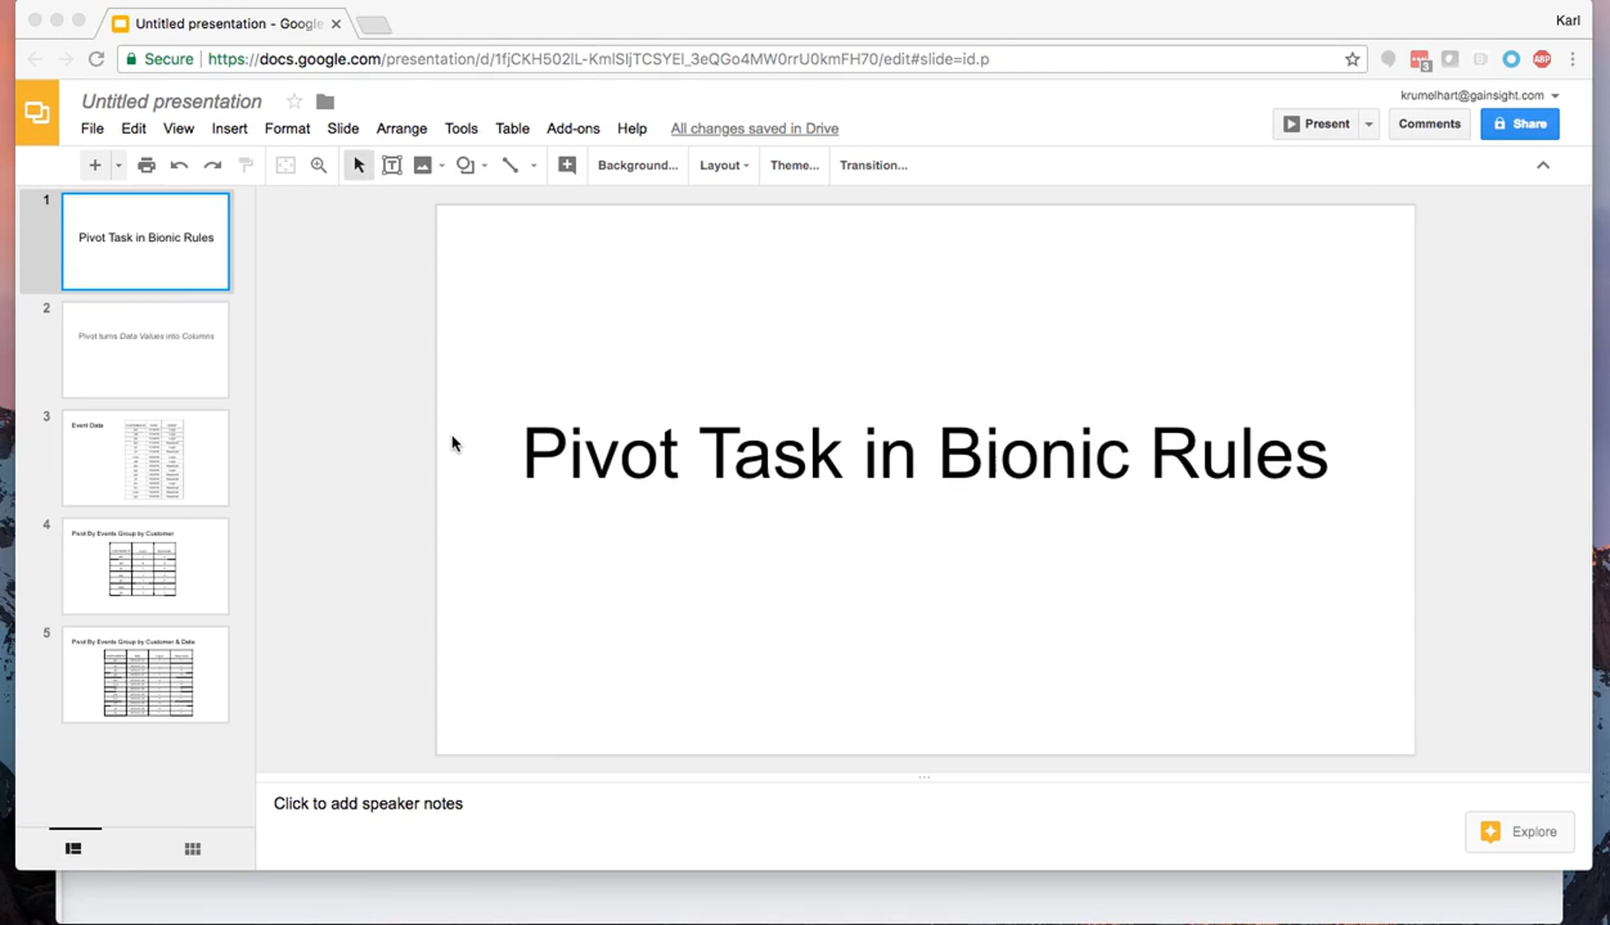The image size is (1610, 925).
Task: Click the move to folder icon
Action: point(325,101)
